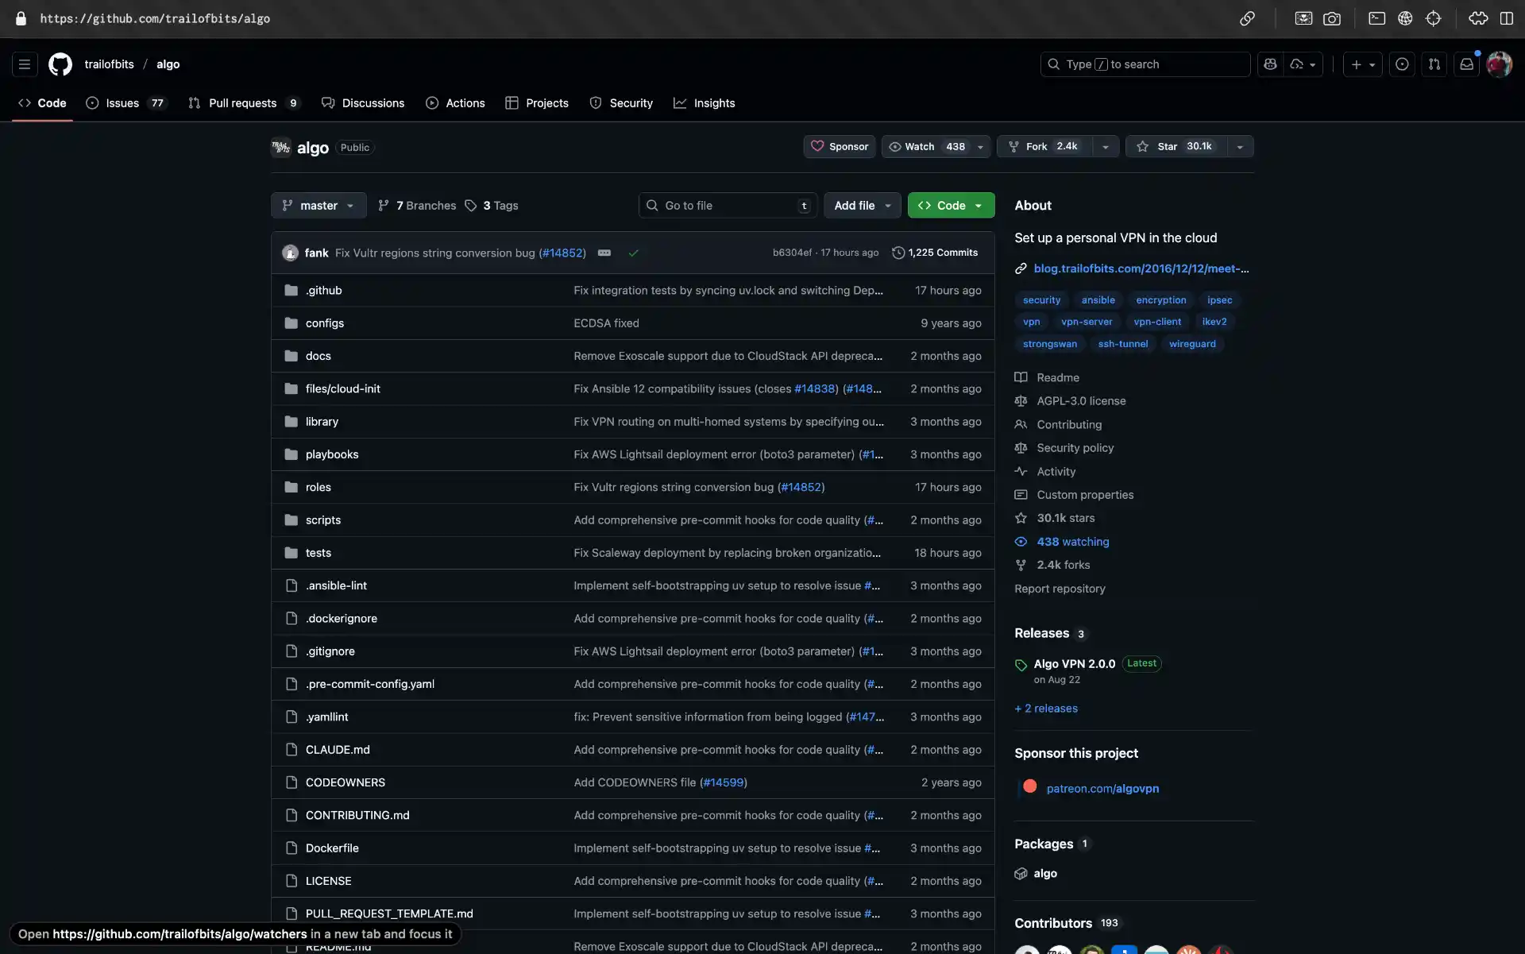This screenshot has width=1525, height=954.
Task: Open the playbooks folder
Action: pos(332,454)
